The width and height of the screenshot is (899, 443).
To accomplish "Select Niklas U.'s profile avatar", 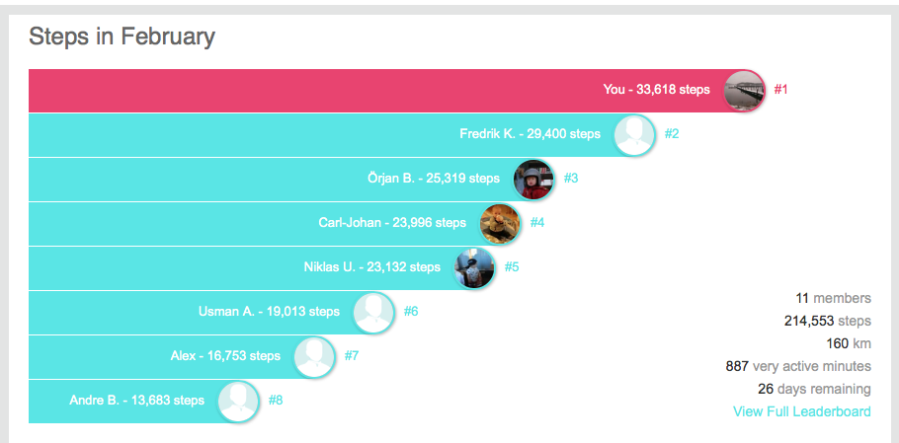I will coord(474,267).
